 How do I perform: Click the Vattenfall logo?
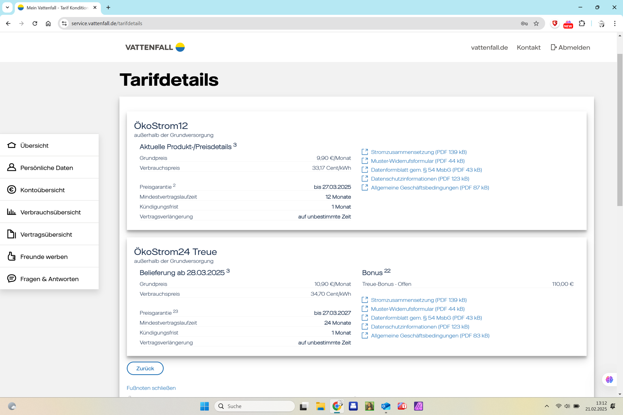[155, 47]
